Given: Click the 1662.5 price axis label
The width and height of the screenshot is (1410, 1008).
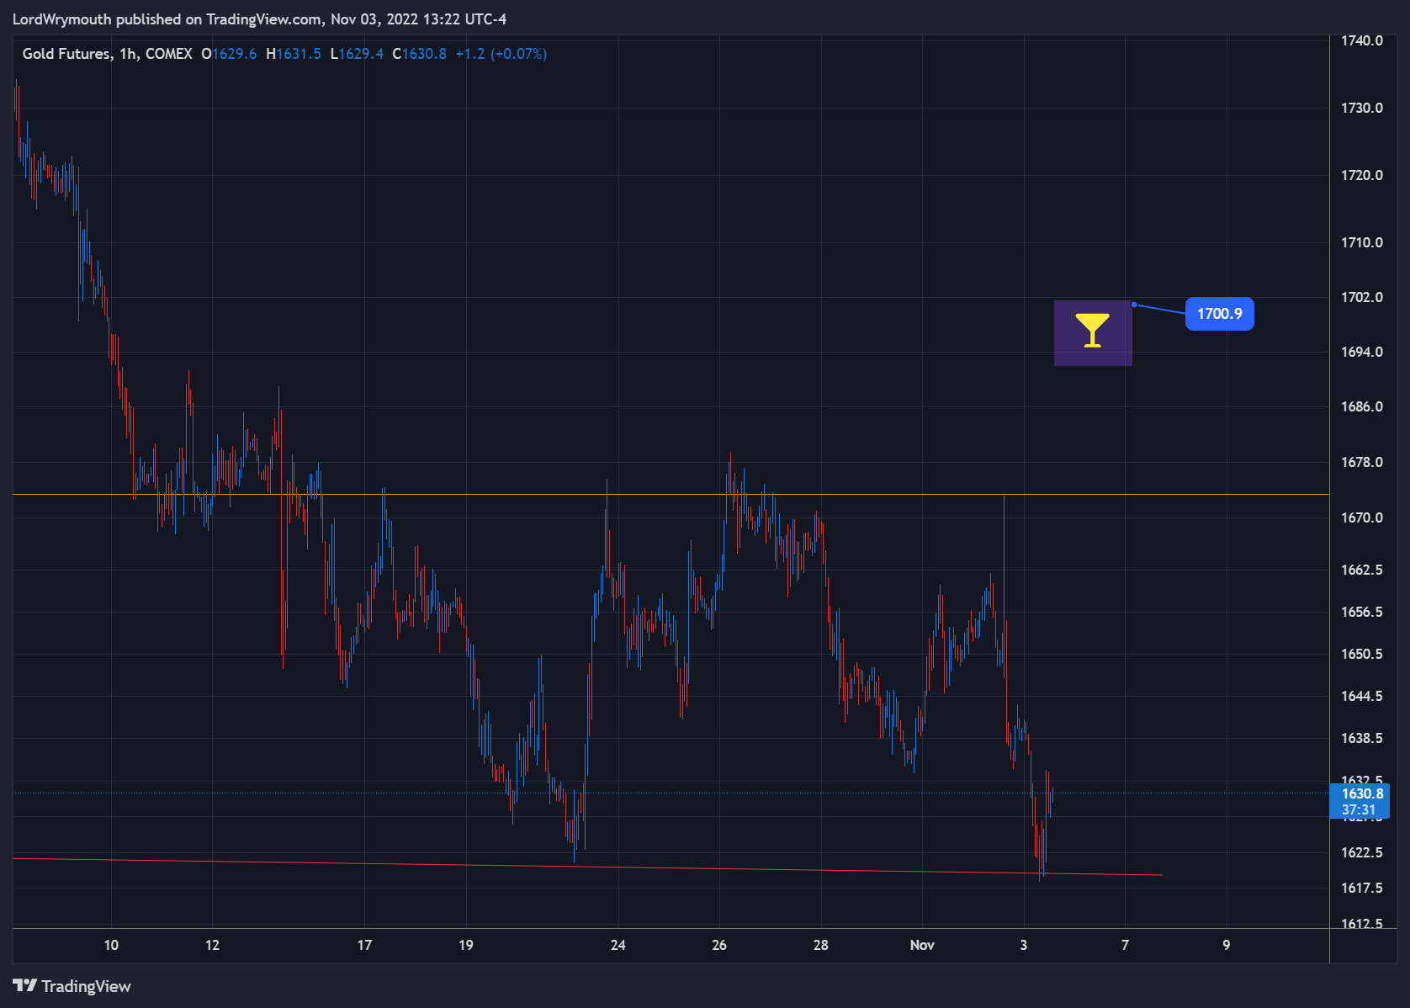Looking at the screenshot, I should click(1361, 570).
